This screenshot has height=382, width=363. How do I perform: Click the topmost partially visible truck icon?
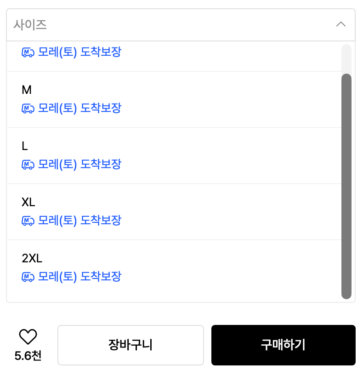point(28,52)
